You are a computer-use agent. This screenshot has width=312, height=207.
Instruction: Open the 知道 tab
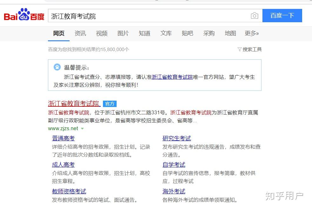click(x=145, y=33)
